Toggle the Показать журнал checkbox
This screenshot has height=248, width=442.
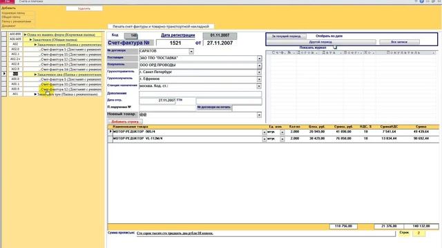coord(335,48)
